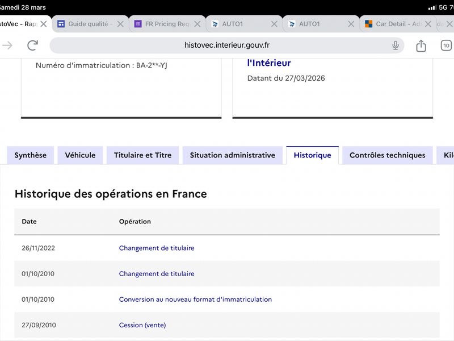Open the 26/11/2022 Changement de titulaire entry
Viewport: 454px width, 341px height.
pyautogui.click(x=157, y=248)
